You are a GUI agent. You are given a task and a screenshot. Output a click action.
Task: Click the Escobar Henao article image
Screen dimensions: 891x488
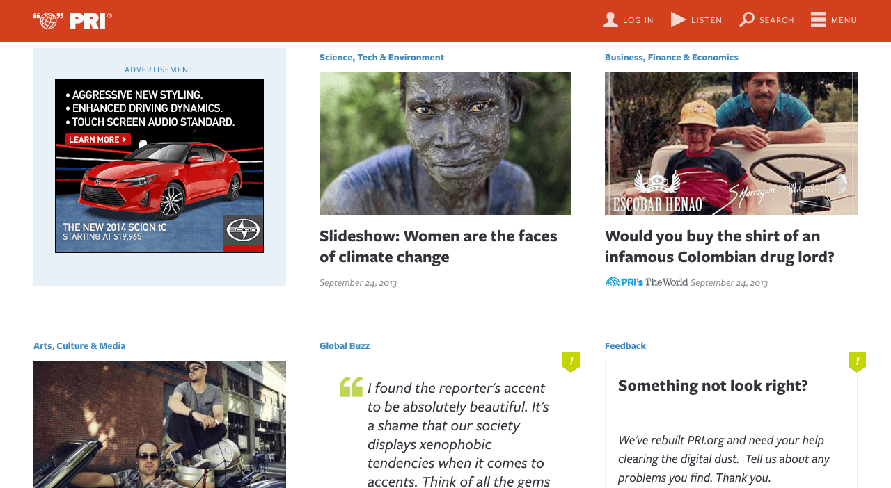(x=731, y=143)
